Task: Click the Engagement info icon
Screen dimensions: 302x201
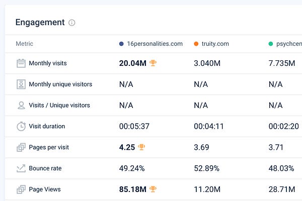Action: pyautogui.click(x=72, y=23)
